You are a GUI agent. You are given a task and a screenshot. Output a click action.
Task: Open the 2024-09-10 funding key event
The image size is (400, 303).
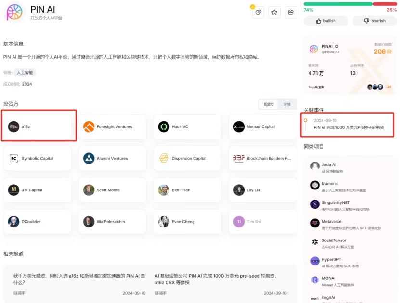tap(348, 125)
